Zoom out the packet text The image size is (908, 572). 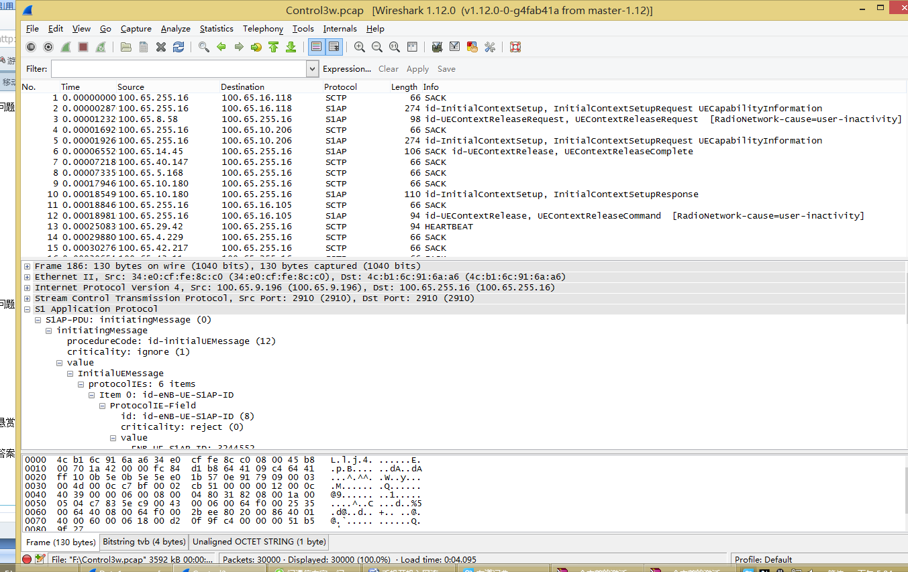click(x=377, y=47)
